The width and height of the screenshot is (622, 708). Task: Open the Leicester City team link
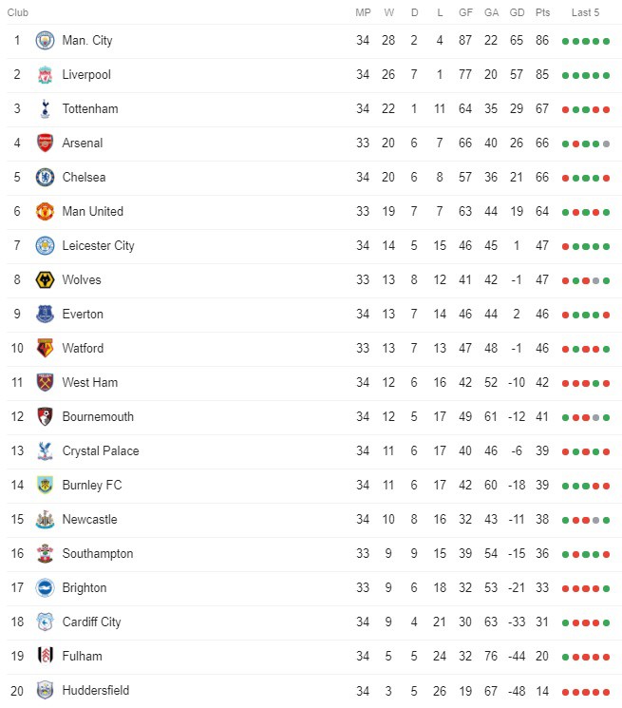point(98,245)
